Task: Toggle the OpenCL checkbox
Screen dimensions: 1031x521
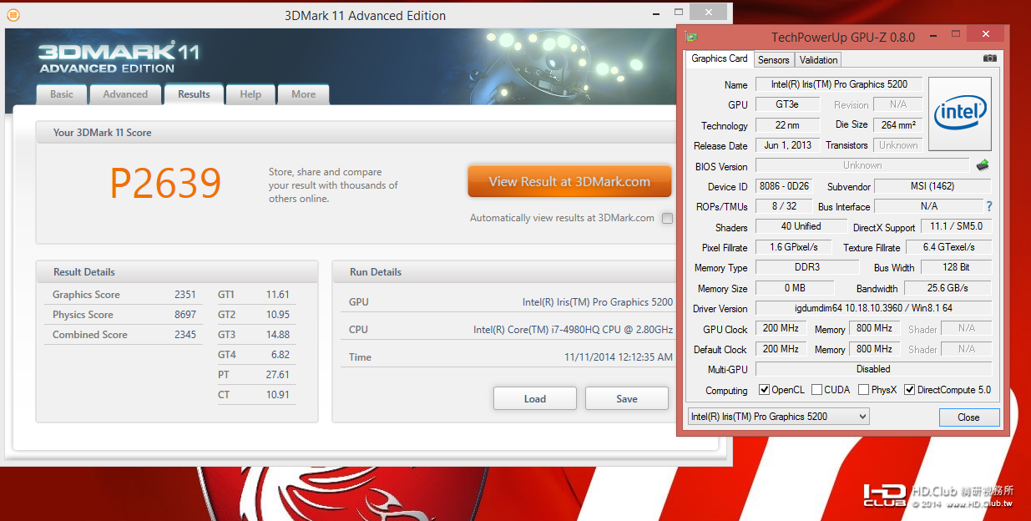Action: [764, 390]
